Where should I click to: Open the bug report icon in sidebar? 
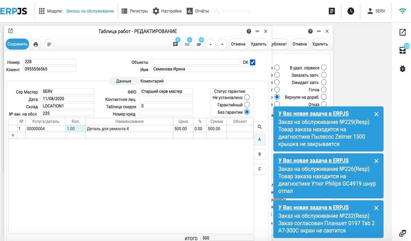[x=402, y=69]
